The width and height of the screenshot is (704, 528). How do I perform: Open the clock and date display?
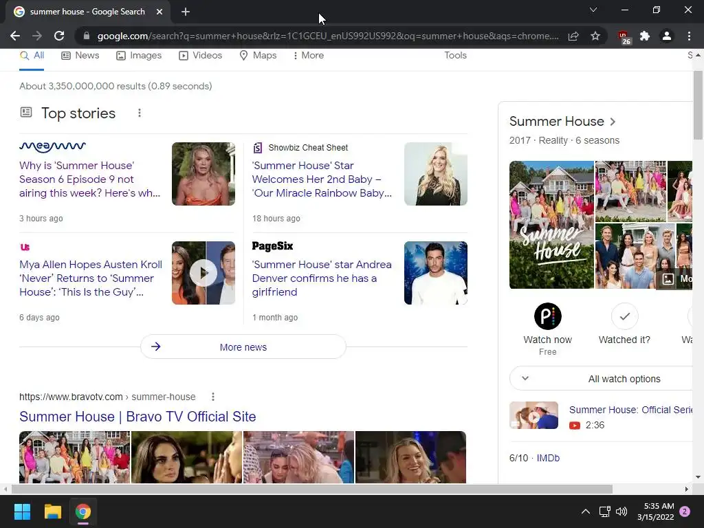[x=655, y=511]
